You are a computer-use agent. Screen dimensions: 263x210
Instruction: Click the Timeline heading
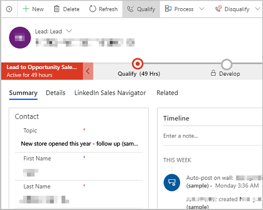[176, 118]
